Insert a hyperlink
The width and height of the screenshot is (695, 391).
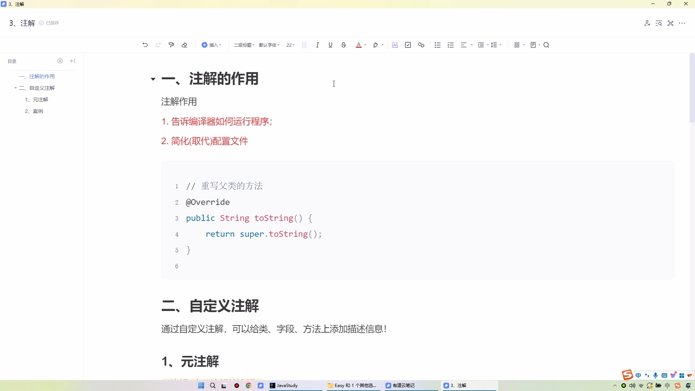421,45
